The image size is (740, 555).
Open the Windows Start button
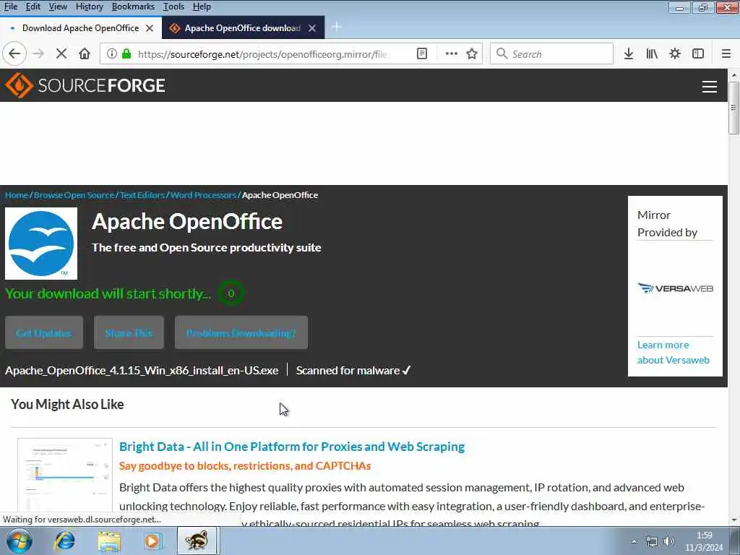19,541
